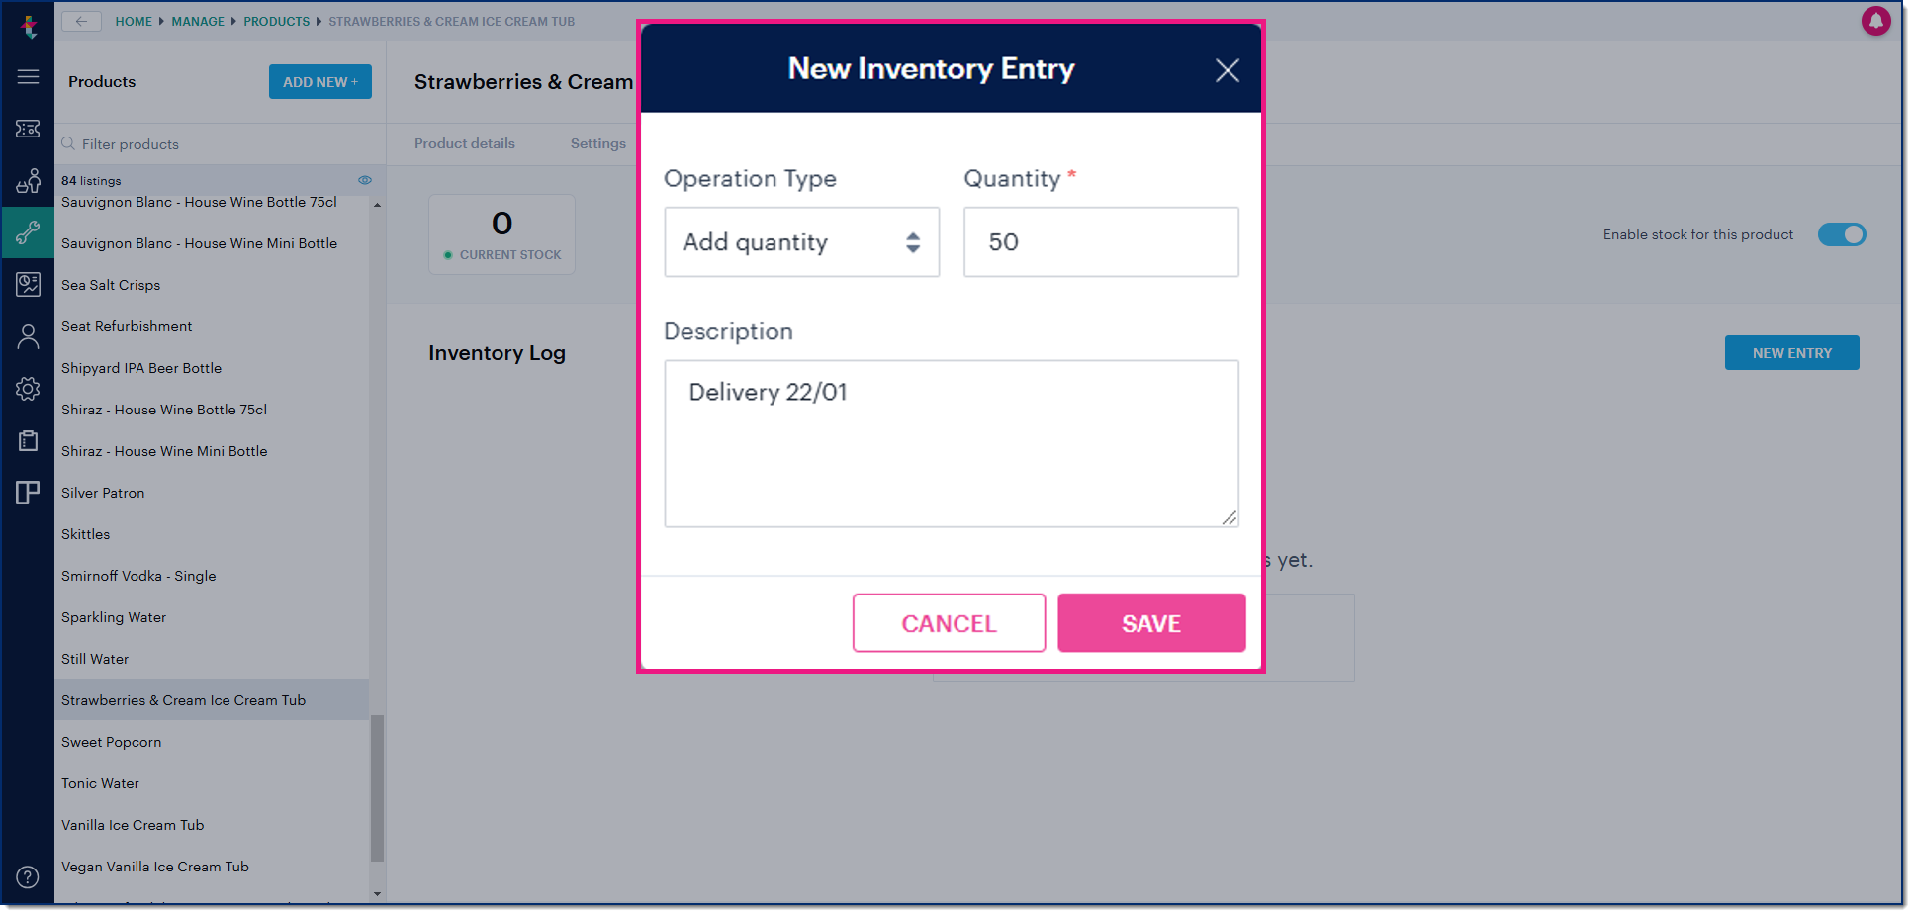Open the settings gear icon
This screenshot has height=915, width=1913.
(x=28, y=389)
